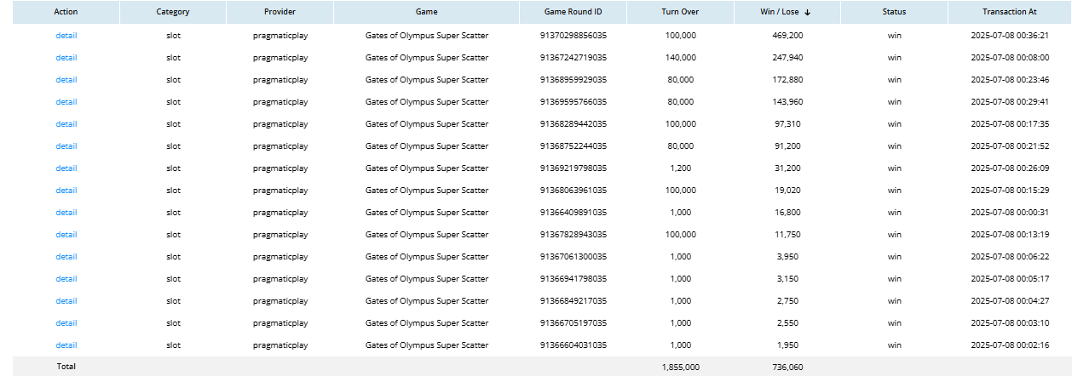
Task: Click the Action column header
Action: coord(66,13)
